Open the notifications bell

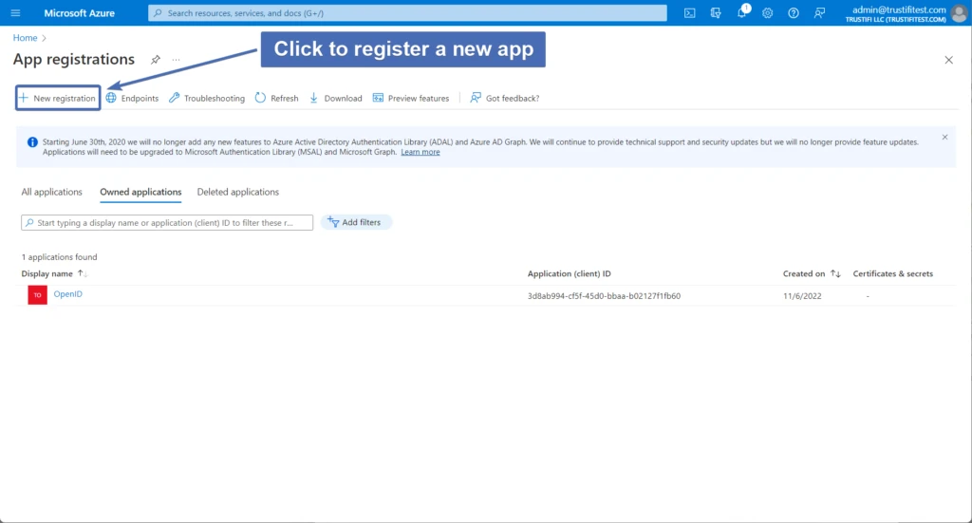pos(742,13)
